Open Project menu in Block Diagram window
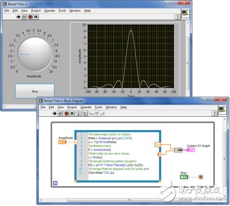The width and height of the screenshot is (230, 206). (x=72, y=107)
